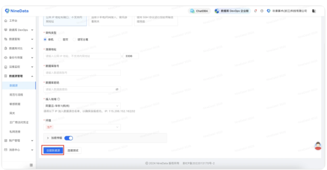Toggle the 加密传输 encryption switch

(69, 138)
